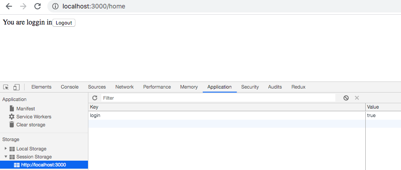Select the login key cell
This screenshot has height=170, width=401.
point(227,115)
